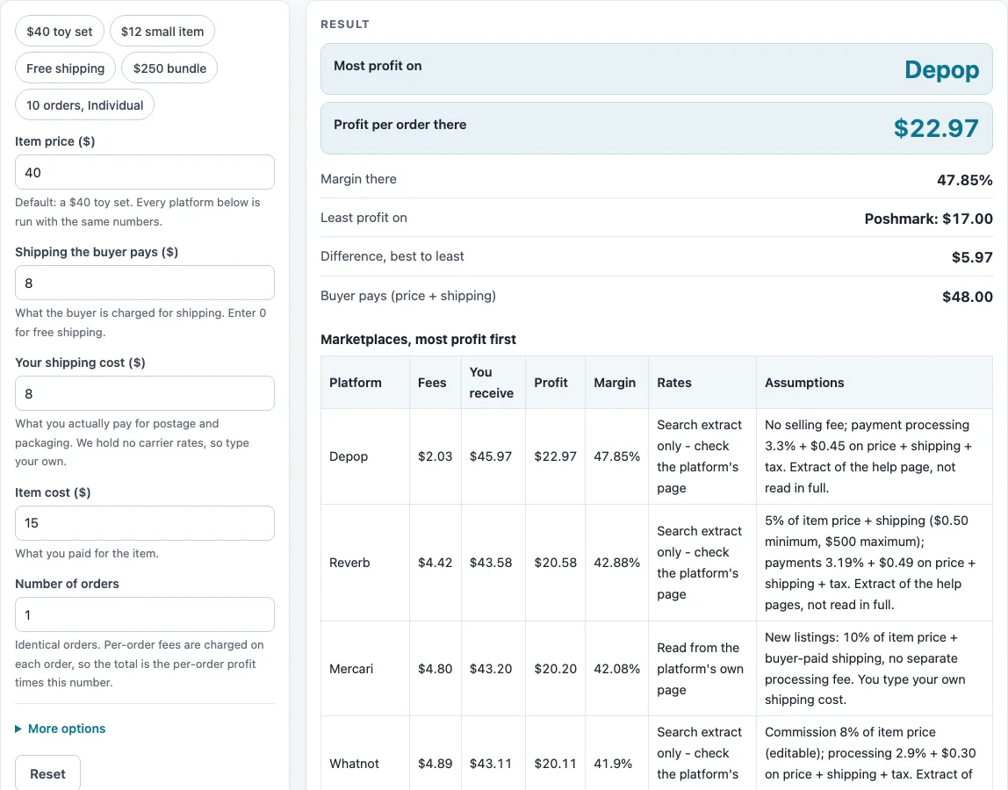Click the $48.00 buyer pays value
The image size is (1008, 790).
pyautogui.click(x=968, y=297)
